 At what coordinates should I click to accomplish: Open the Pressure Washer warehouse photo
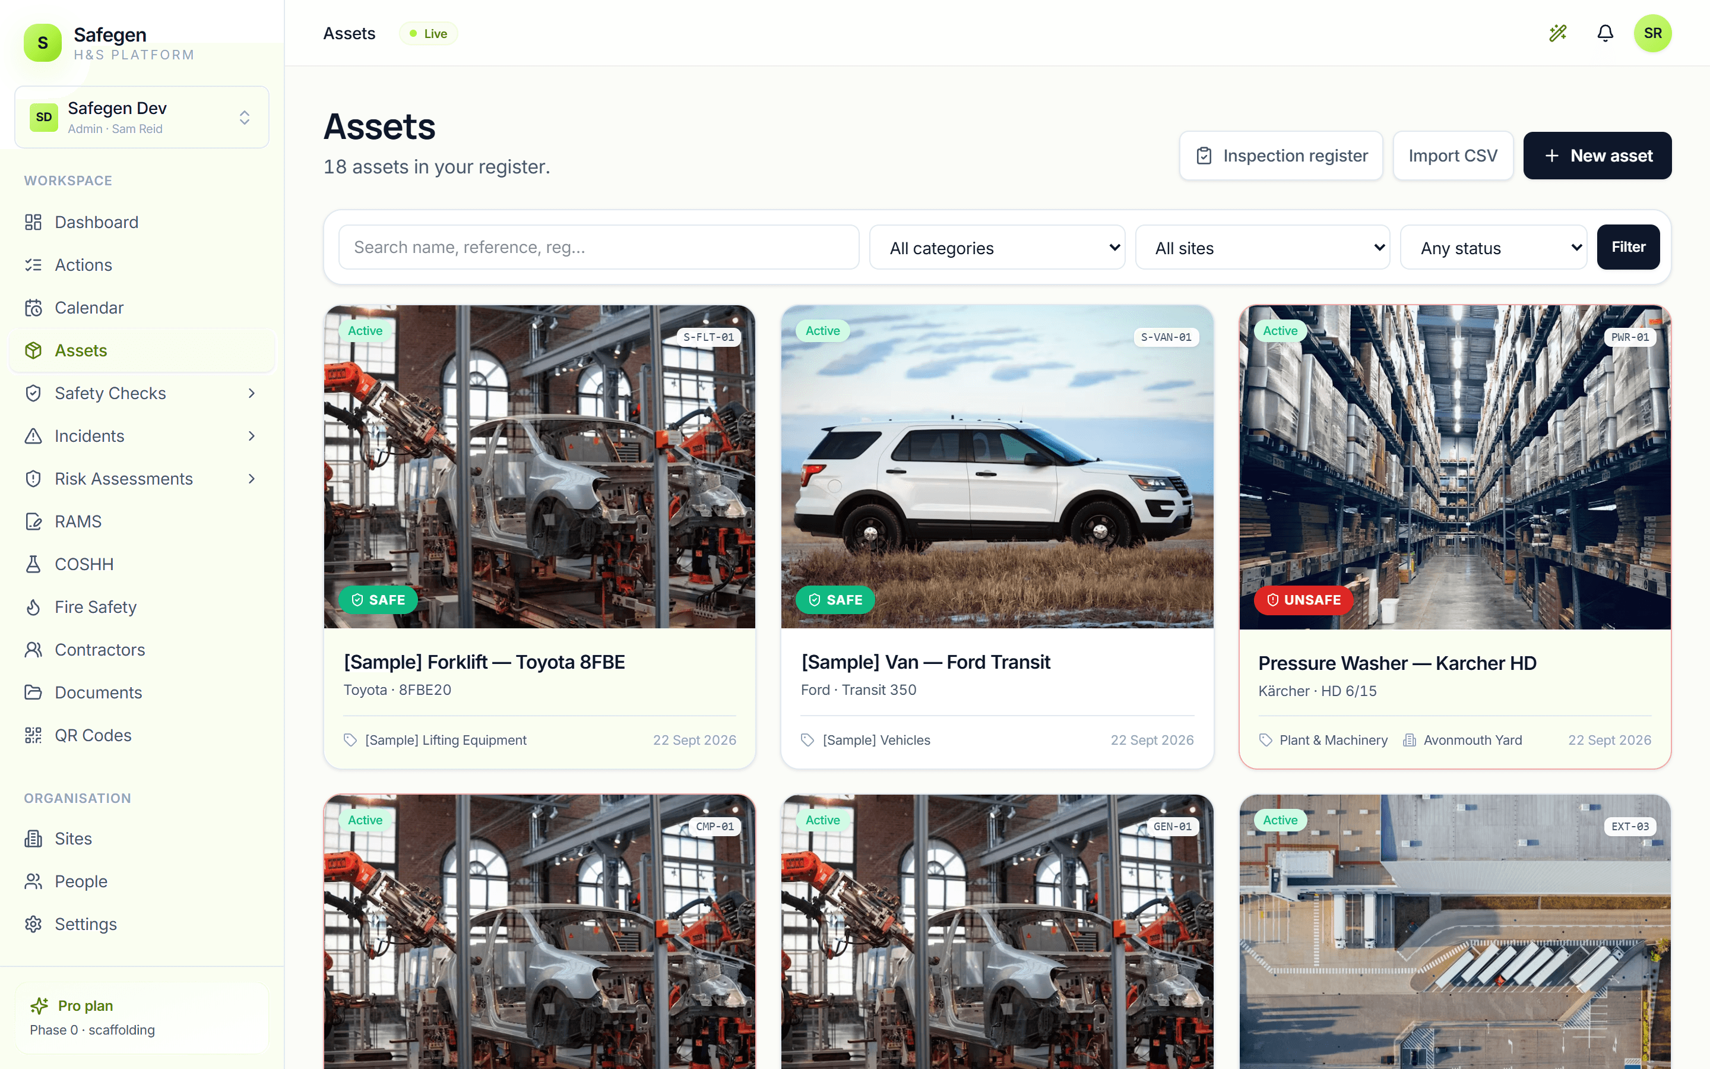click(1455, 467)
